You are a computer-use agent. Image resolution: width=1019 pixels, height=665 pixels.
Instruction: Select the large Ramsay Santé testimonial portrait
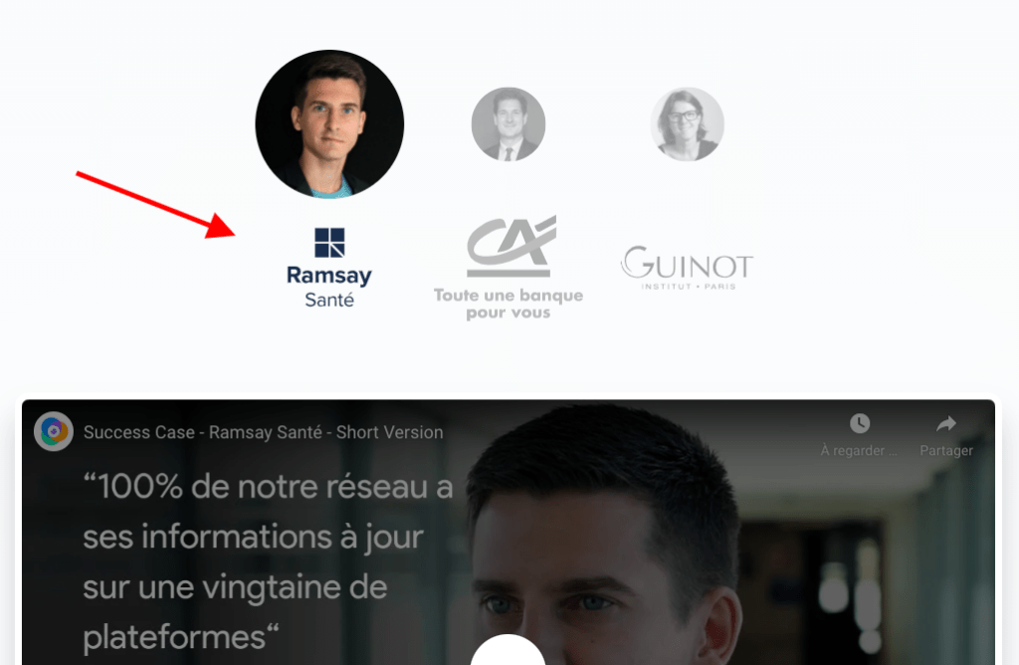[x=329, y=123]
